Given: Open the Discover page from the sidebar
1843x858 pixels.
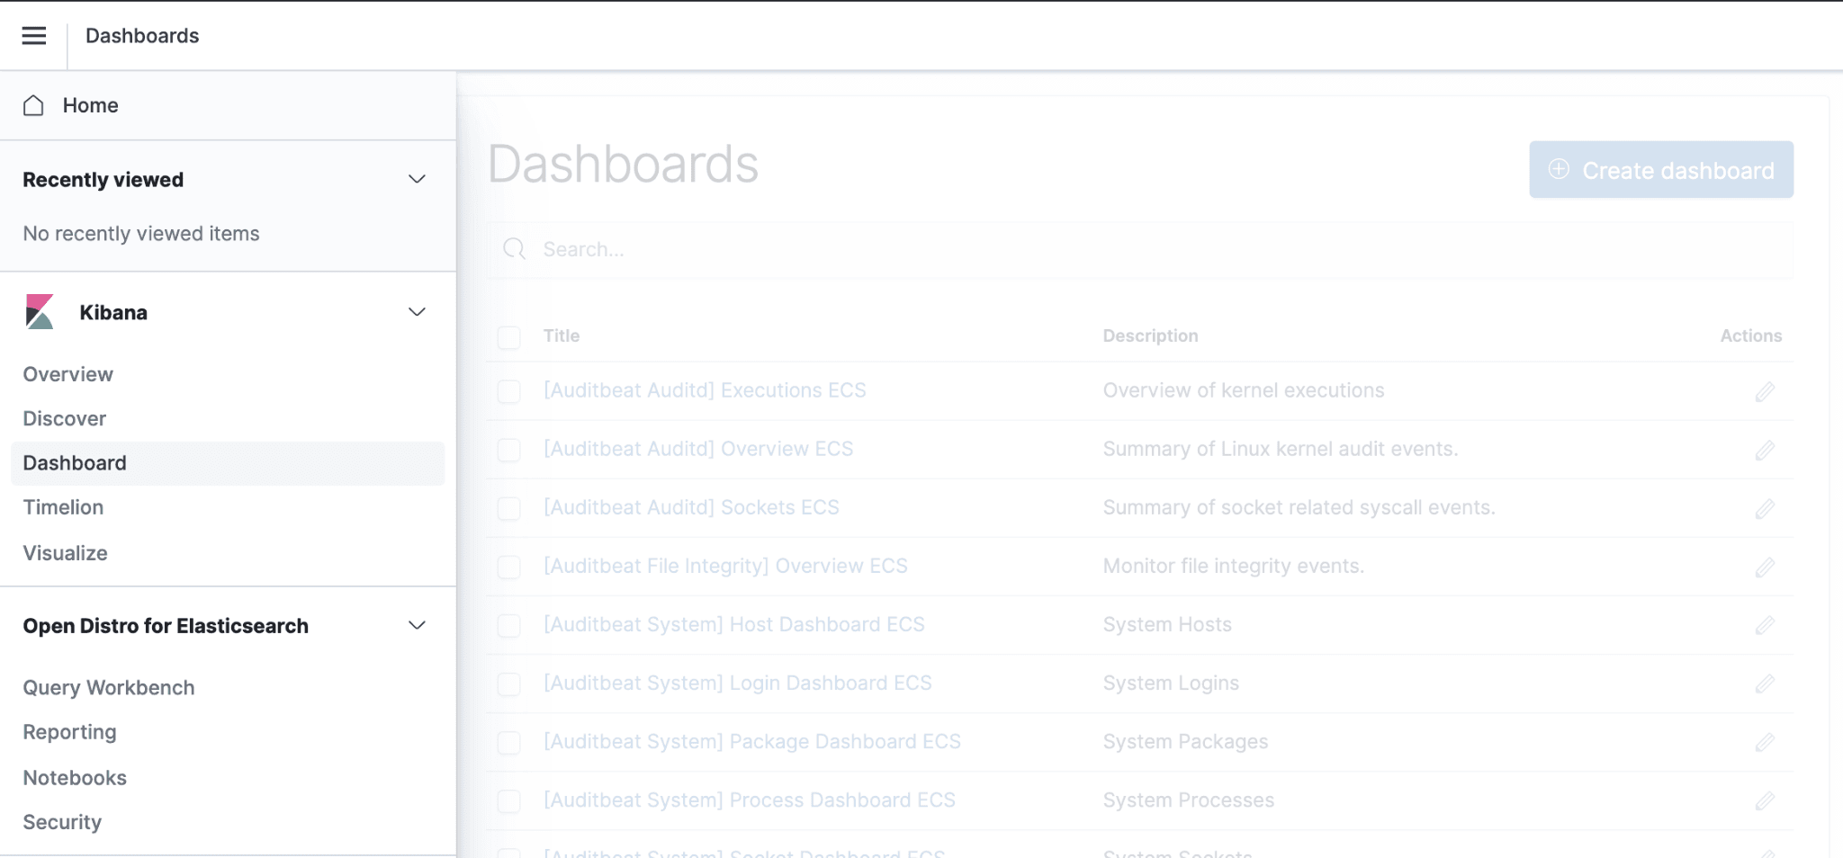Looking at the screenshot, I should [x=64, y=418].
